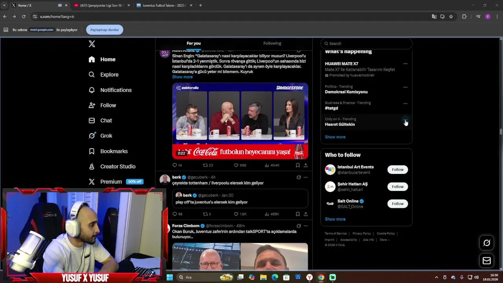The width and height of the screenshot is (503, 283).
Task: Open berk's profile avatar
Action: point(165,180)
